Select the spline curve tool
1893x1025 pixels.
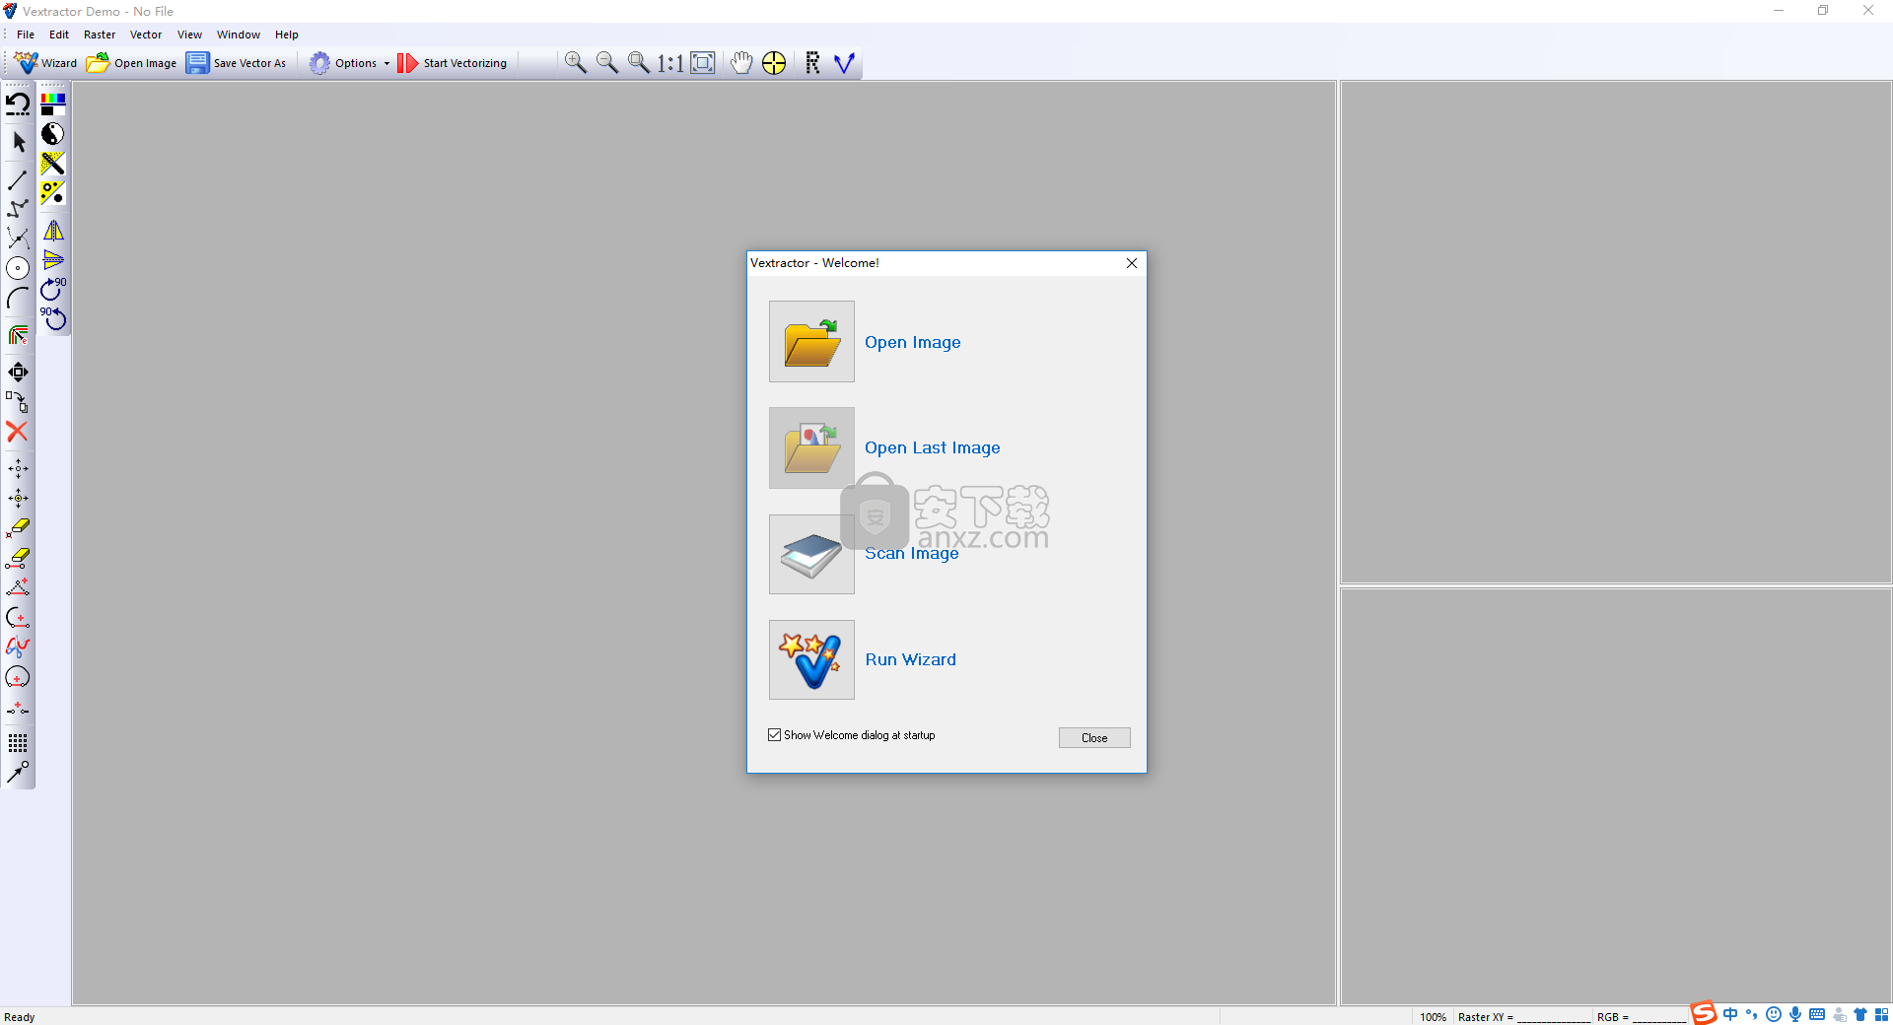point(18,239)
